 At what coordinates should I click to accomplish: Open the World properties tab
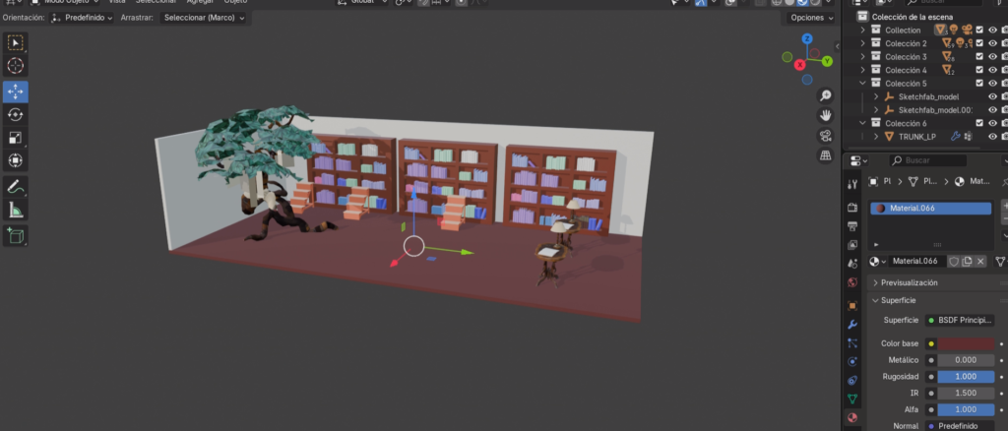point(852,282)
